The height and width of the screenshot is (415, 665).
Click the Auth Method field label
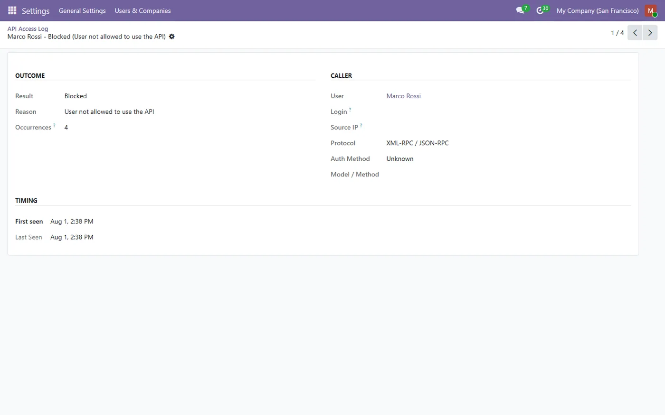click(350, 159)
